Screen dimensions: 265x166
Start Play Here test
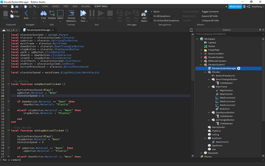83,13
